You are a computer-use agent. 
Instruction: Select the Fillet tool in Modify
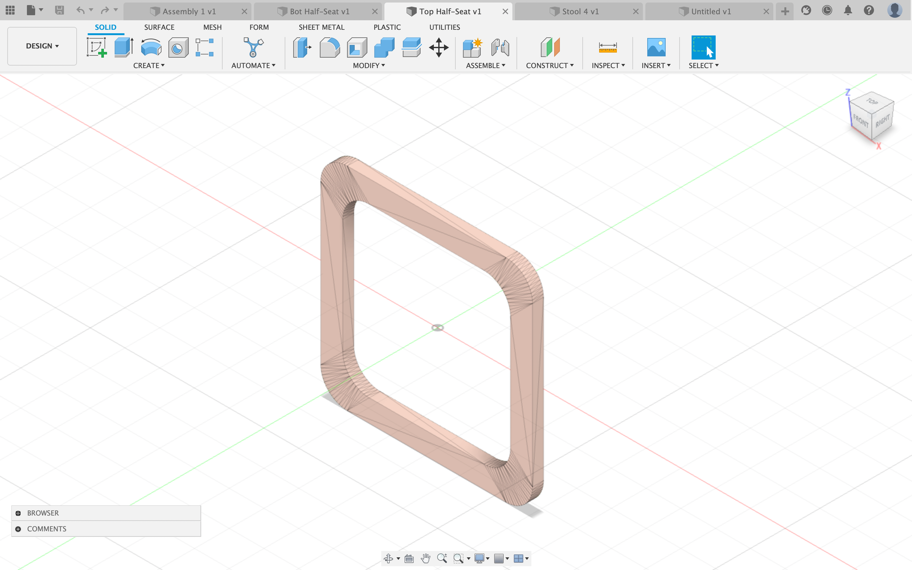pos(329,47)
